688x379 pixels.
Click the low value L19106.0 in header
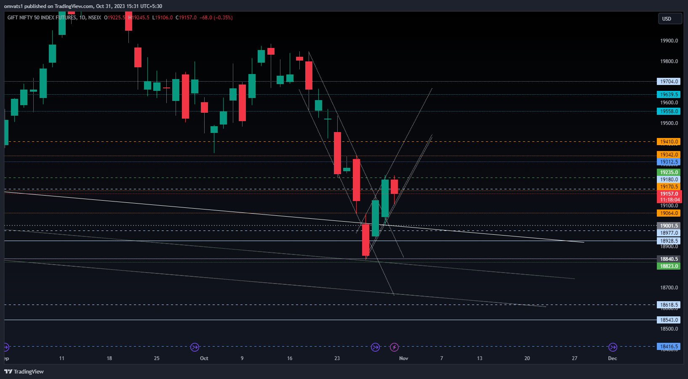(x=163, y=18)
